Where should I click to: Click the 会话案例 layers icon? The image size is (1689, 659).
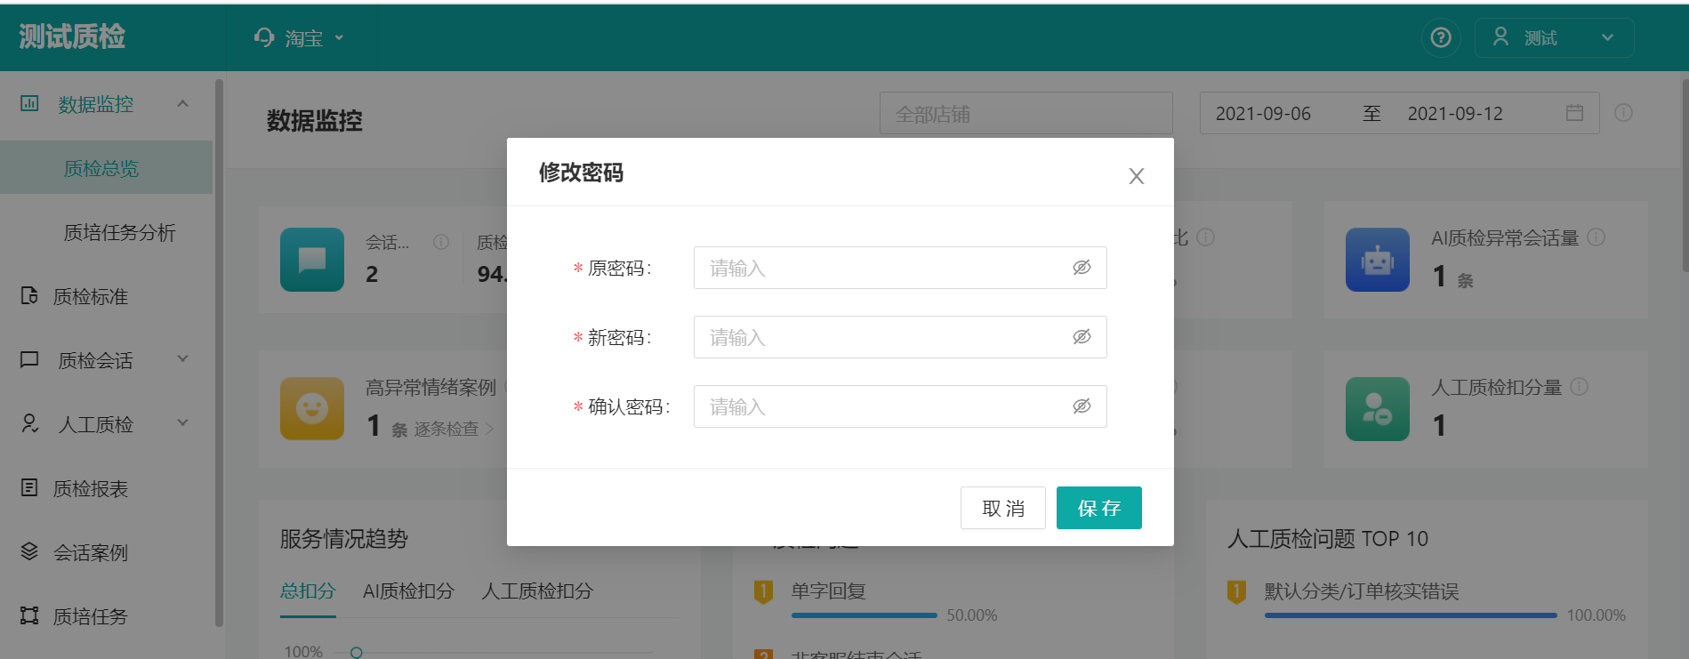(29, 551)
